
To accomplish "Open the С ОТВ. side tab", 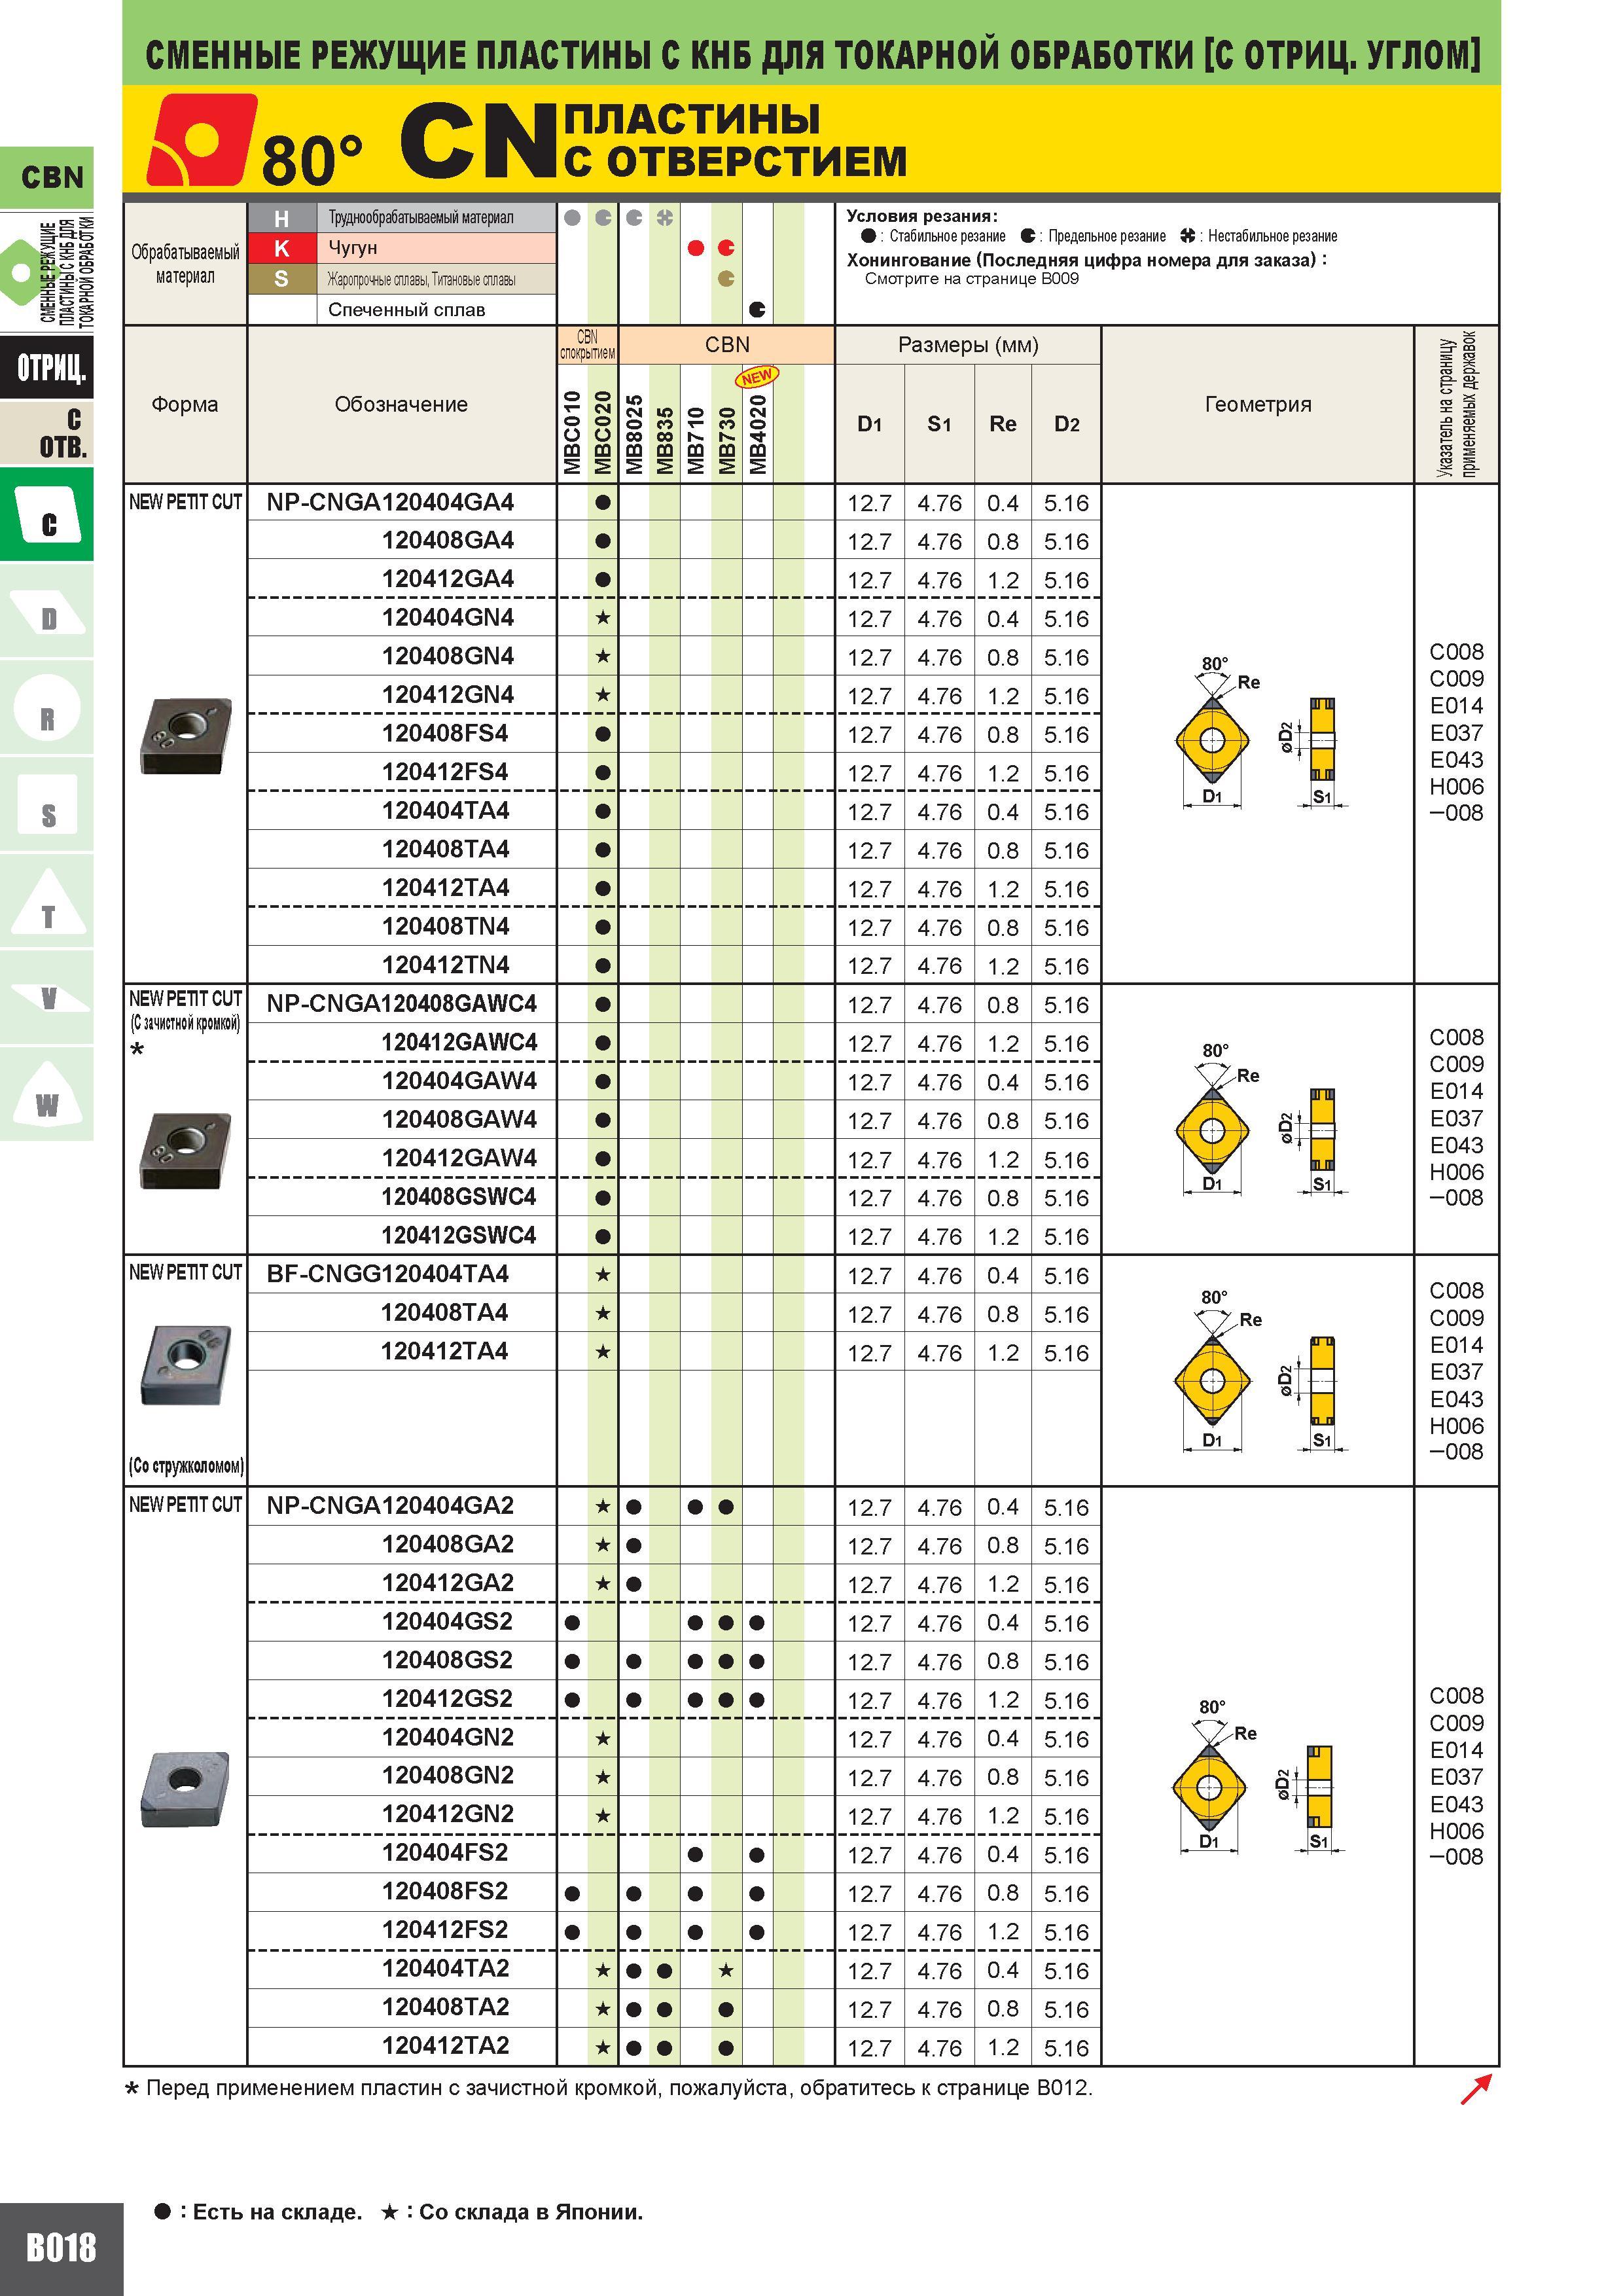I will pos(47,432).
